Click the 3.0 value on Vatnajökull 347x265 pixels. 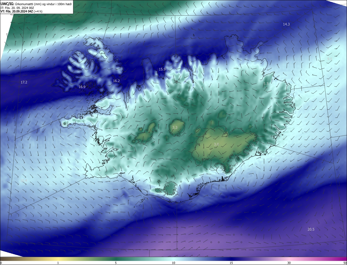pyautogui.click(x=216, y=144)
